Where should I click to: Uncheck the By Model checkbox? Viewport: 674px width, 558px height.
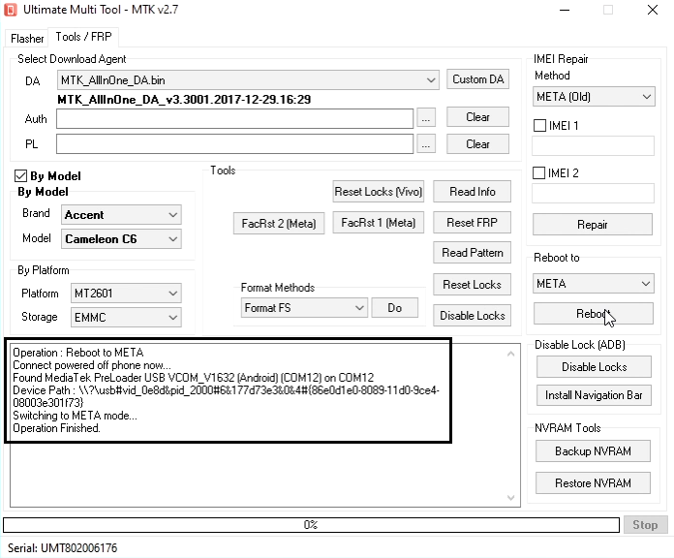pyautogui.click(x=20, y=175)
